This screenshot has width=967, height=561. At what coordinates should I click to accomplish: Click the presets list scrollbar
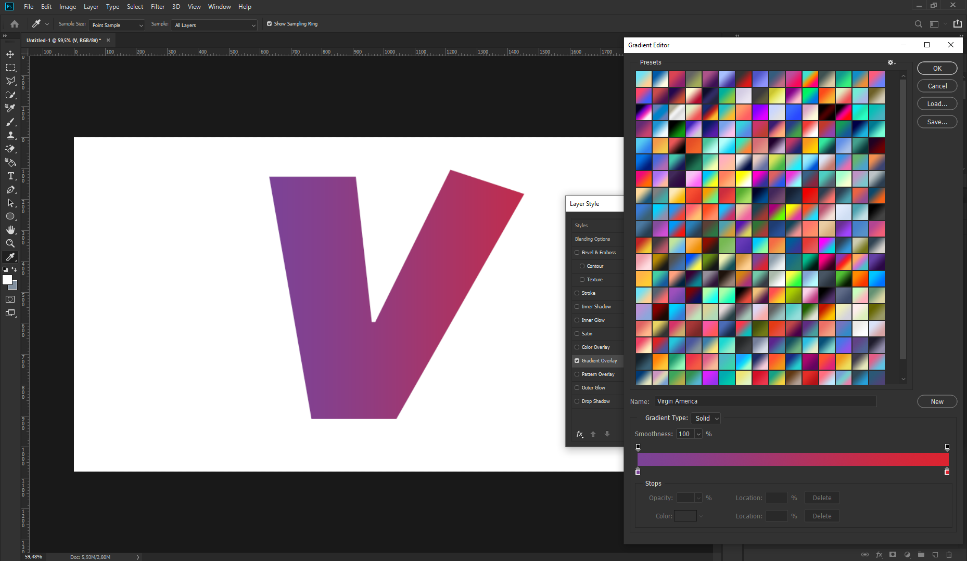(903, 218)
